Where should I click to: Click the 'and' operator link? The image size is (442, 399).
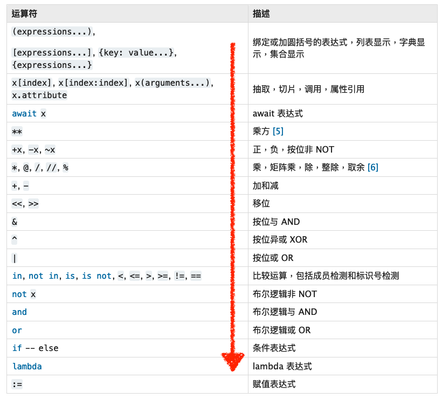click(x=19, y=312)
